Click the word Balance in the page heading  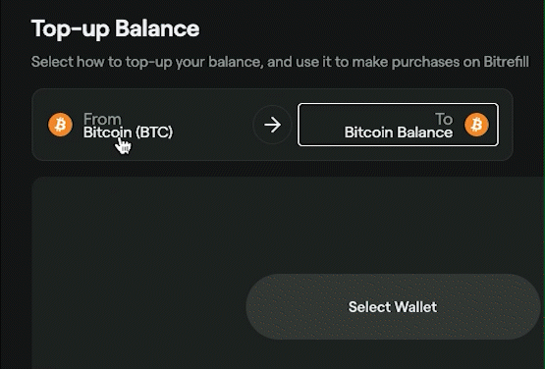(x=157, y=28)
